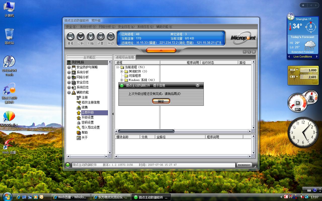Screen dimensions: 322x201
Task: Hide sidebar with left arrow splitter
Action: click(x=113, y=114)
